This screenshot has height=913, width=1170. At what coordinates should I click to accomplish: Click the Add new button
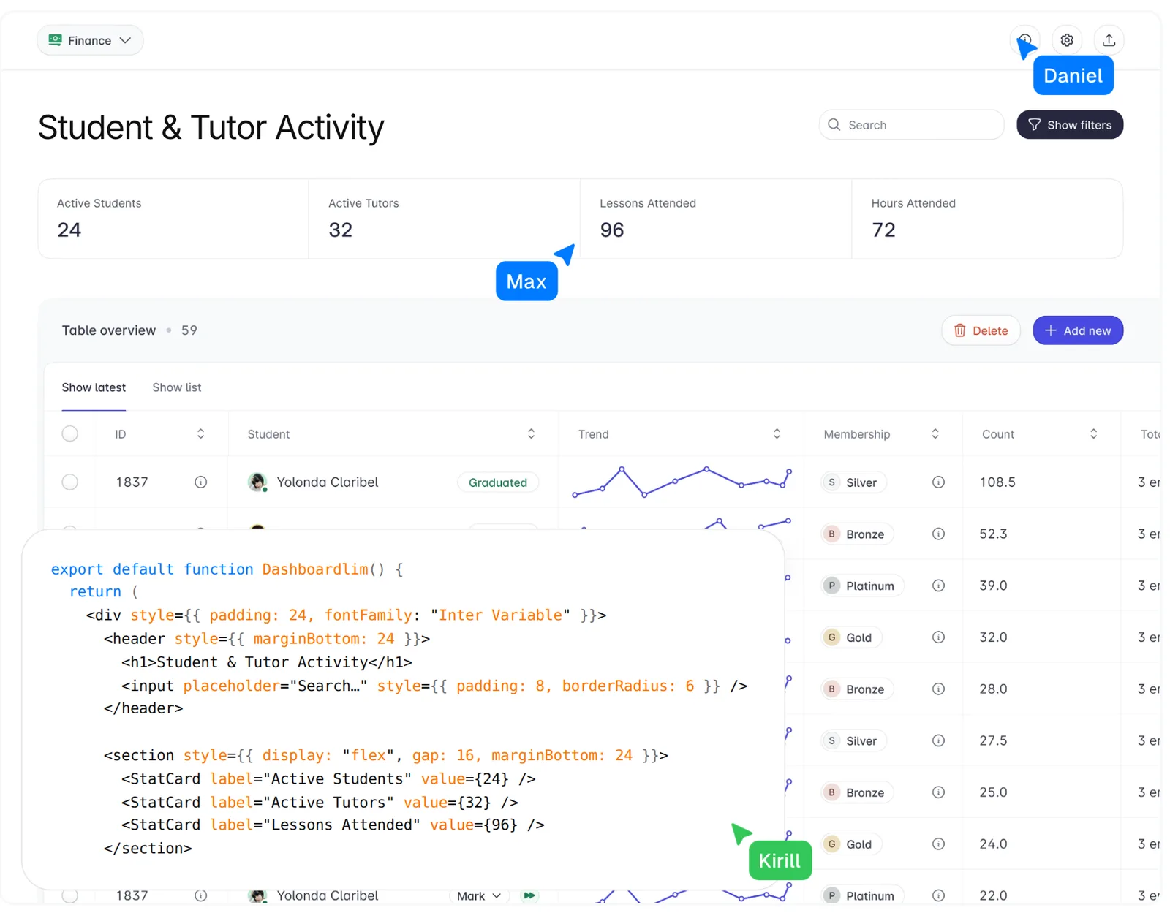click(x=1078, y=331)
